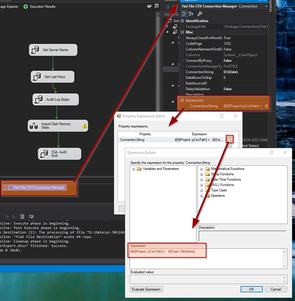The image size is (295, 301).
Task: Select the Get Server Name task
Action: pyautogui.click(x=53, y=50)
